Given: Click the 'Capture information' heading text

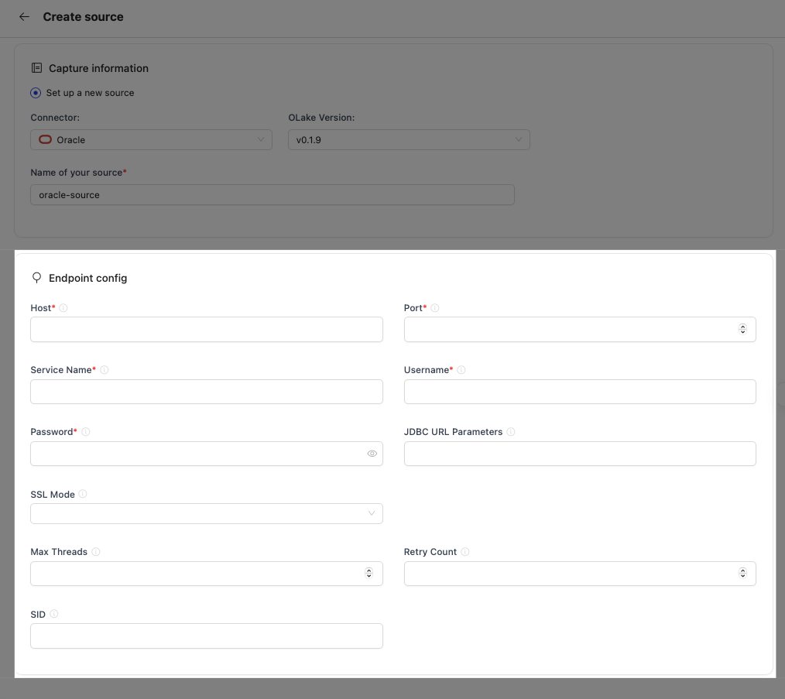Looking at the screenshot, I should [x=98, y=68].
